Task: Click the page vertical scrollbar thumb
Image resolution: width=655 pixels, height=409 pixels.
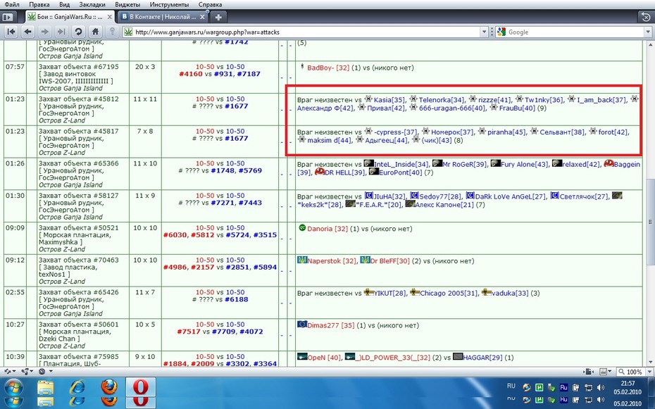Action: click(650, 222)
